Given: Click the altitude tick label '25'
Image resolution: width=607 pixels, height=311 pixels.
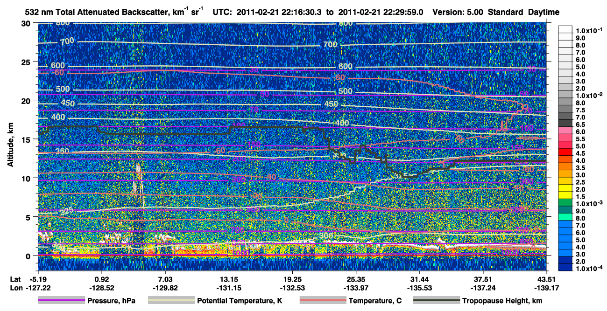Looking at the screenshot, I should tap(27, 62).
